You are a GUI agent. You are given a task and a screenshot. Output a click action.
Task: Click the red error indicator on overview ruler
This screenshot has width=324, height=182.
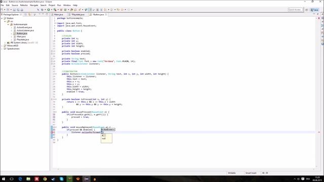click(319, 132)
